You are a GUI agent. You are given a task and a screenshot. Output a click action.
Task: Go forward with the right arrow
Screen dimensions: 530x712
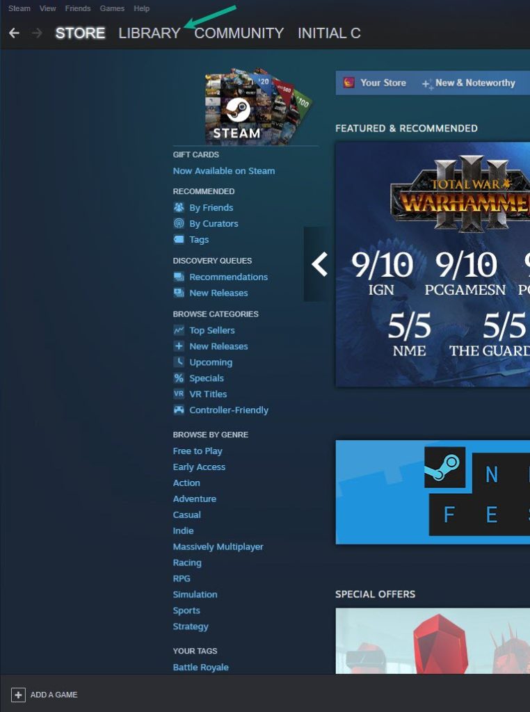click(x=37, y=33)
